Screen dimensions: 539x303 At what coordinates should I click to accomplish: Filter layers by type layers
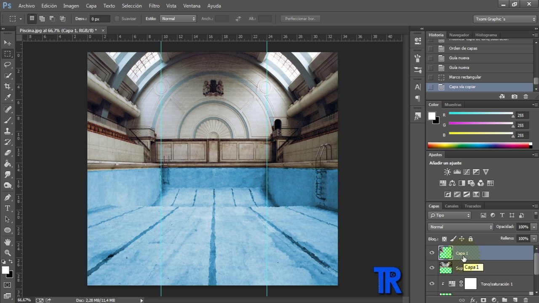502,215
